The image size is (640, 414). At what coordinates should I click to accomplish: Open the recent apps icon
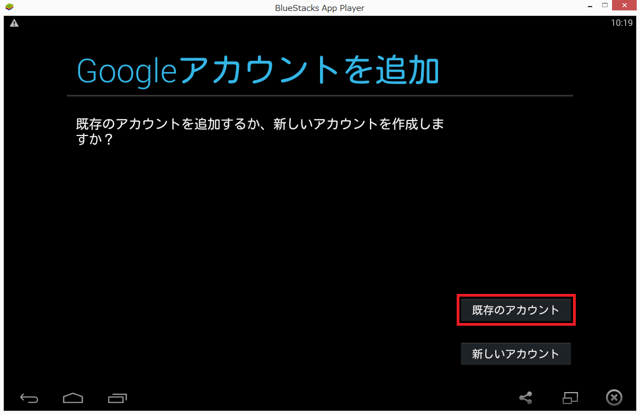(117, 398)
